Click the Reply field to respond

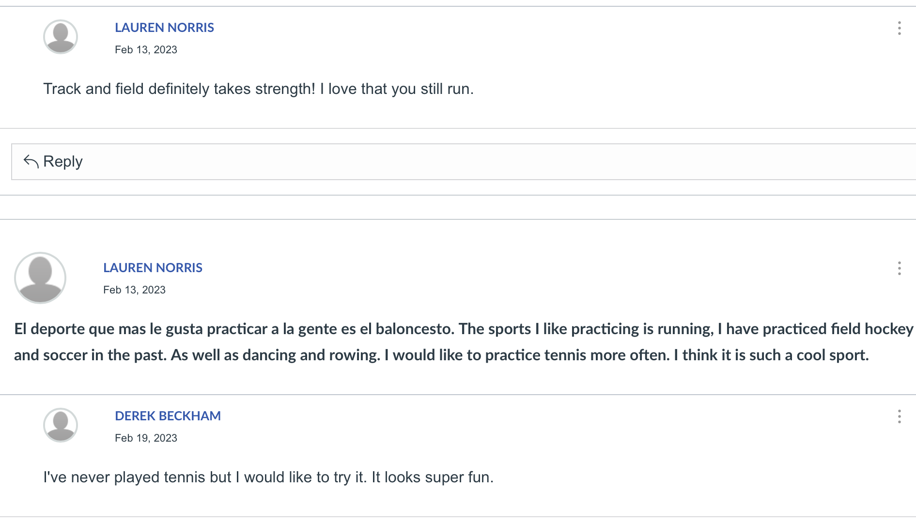point(464,162)
